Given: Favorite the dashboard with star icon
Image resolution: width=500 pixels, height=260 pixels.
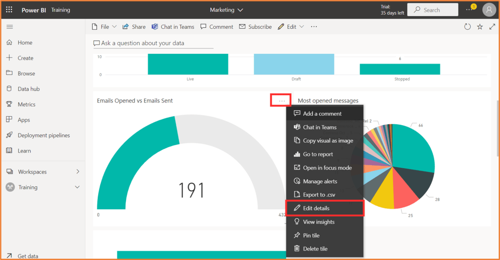Looking at the screenshot, I should pyautogui.click(x=480, y=27).
